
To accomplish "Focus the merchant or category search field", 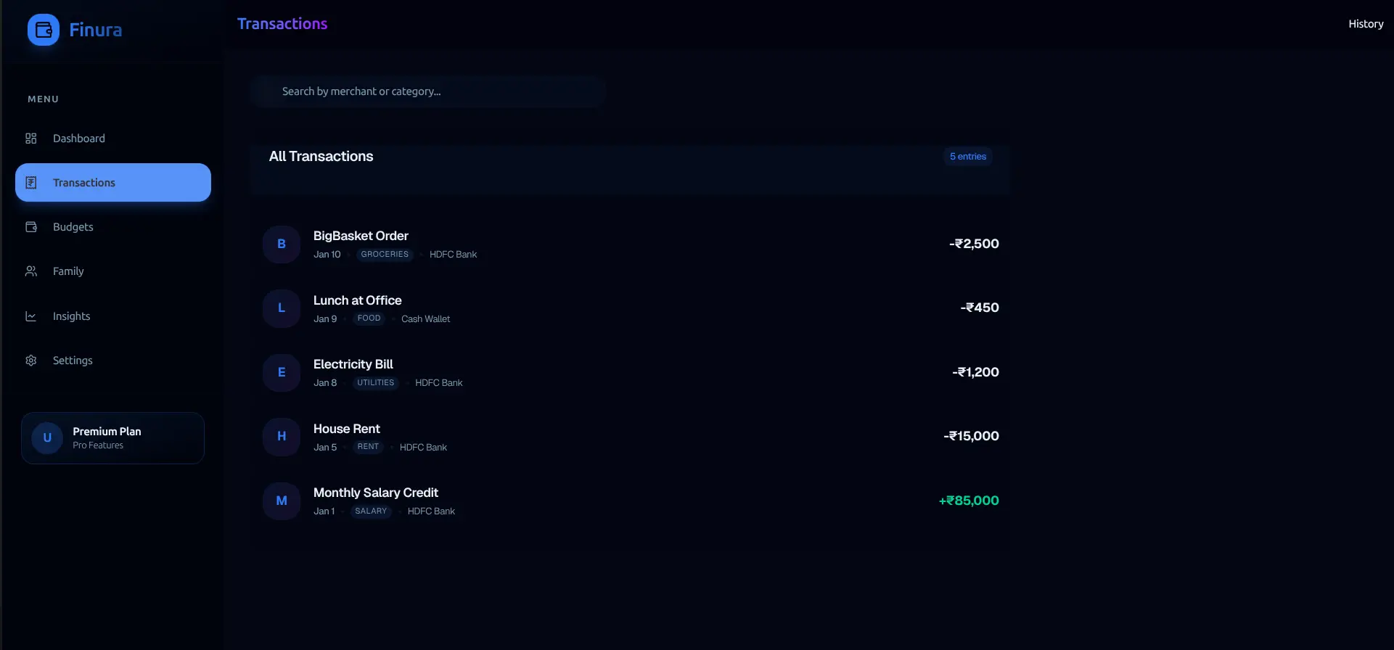I will (x=428, y=91).
